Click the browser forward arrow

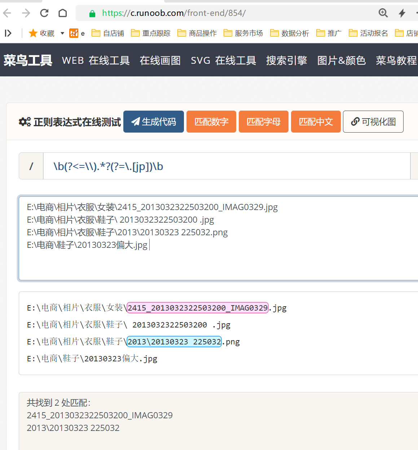click(x=26, y=13)
